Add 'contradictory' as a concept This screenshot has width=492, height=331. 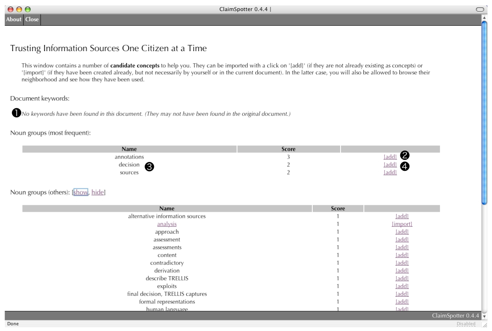pos(402,263)
